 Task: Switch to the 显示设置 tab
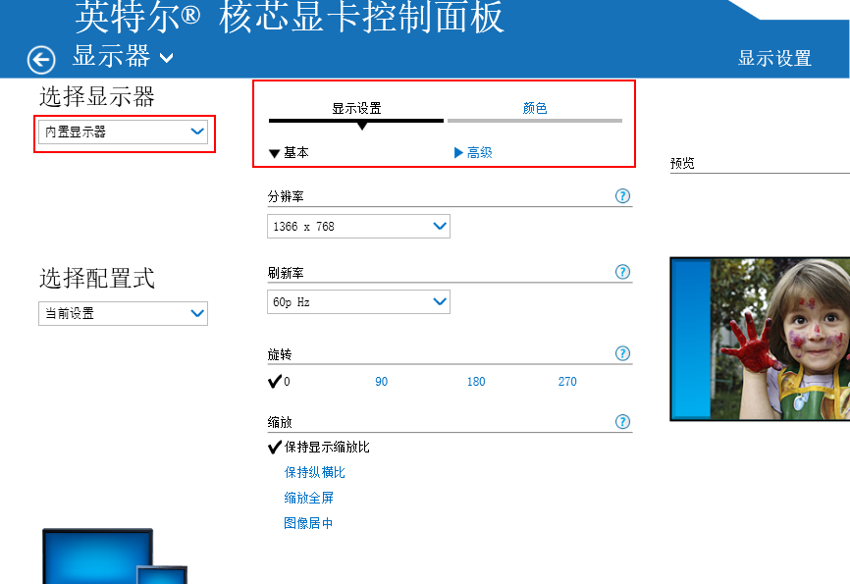tap(356, 108)
